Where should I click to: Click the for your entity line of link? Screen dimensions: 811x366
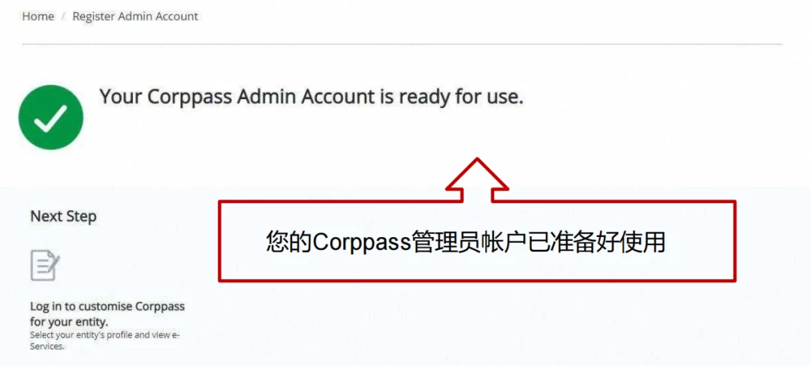pyautogui.click(x=69, y=322)
